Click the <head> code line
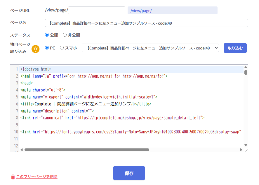The image size is (259, 185). tap(27, 83)
